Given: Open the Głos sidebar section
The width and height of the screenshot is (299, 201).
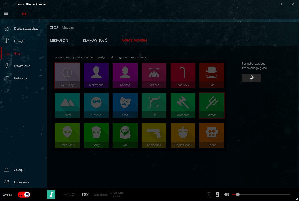Looking at the screenshot, I should pos(23,53).
